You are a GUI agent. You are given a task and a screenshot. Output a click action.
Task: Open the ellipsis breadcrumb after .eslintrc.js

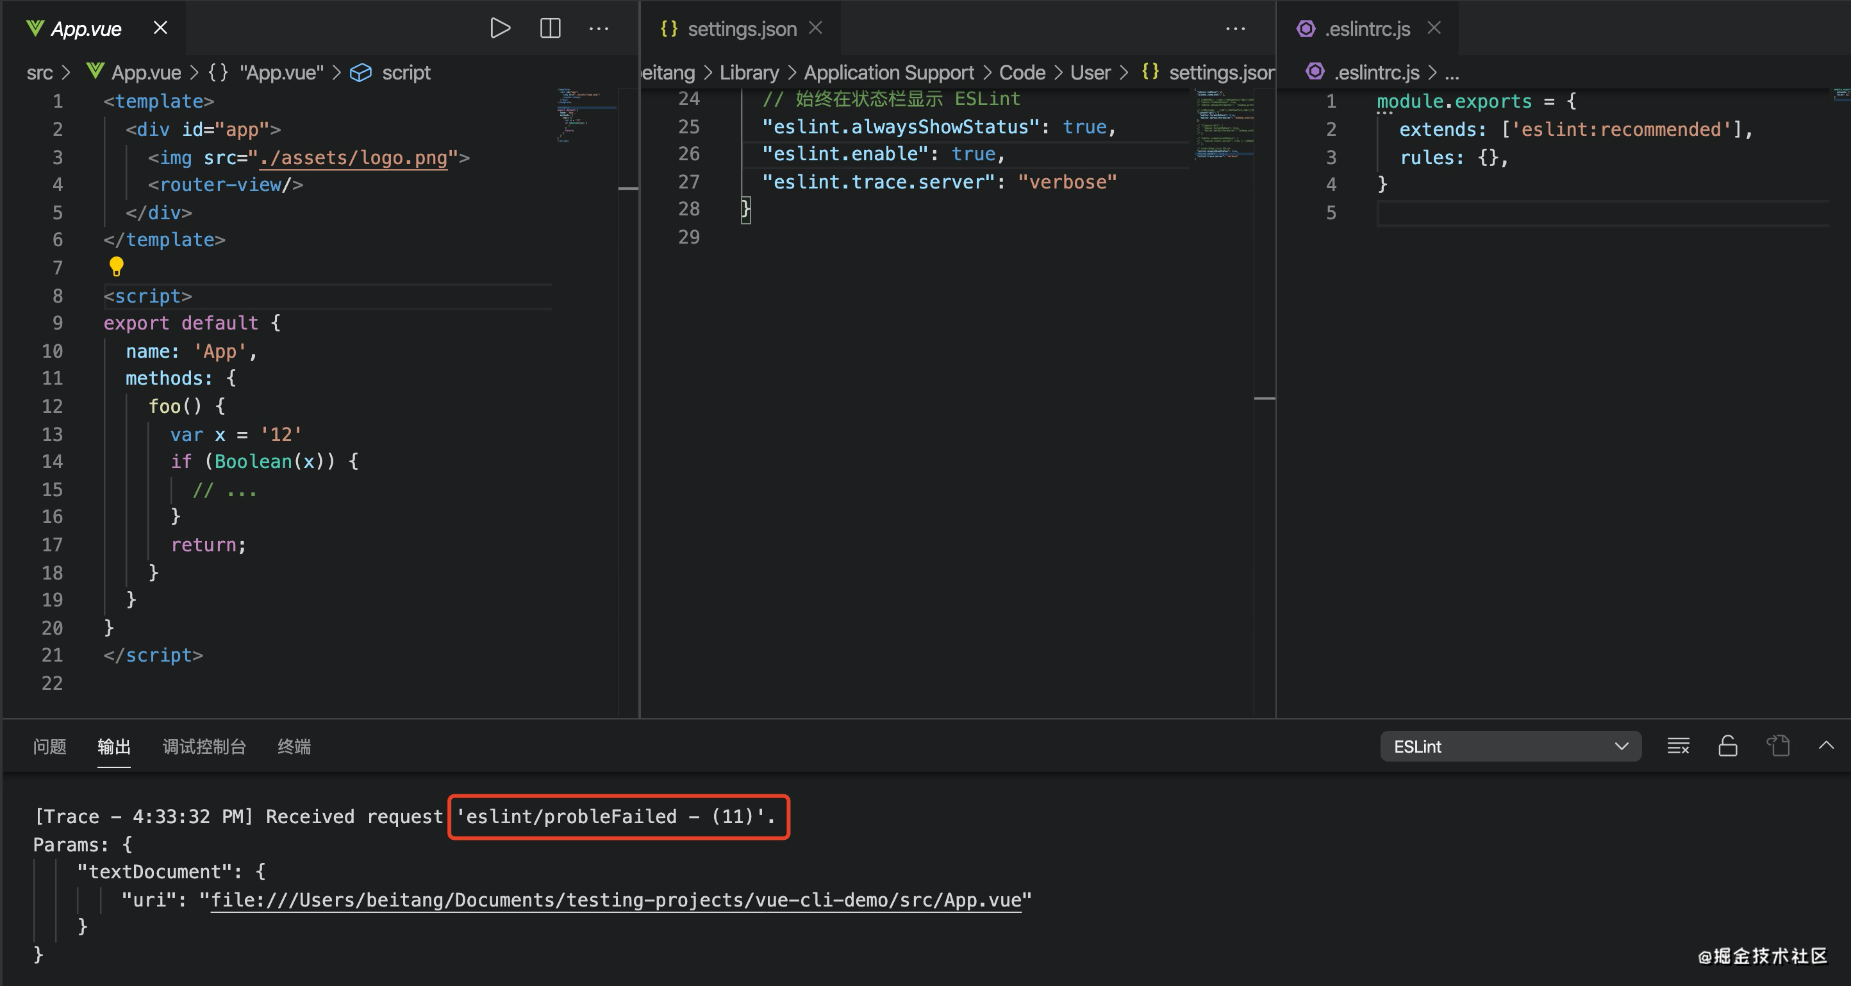tap(1452, 72)
